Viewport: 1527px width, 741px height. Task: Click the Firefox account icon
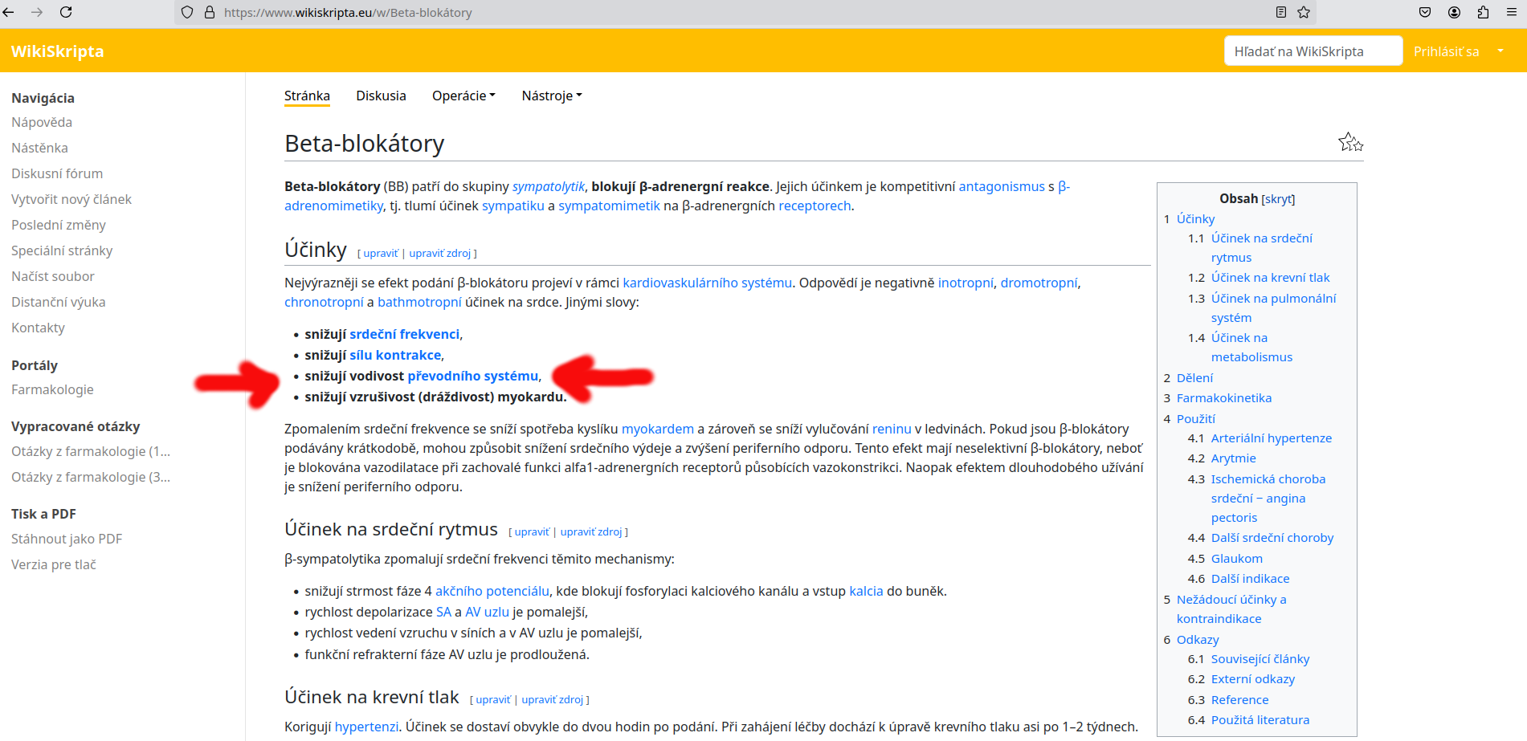[1453, 12]
